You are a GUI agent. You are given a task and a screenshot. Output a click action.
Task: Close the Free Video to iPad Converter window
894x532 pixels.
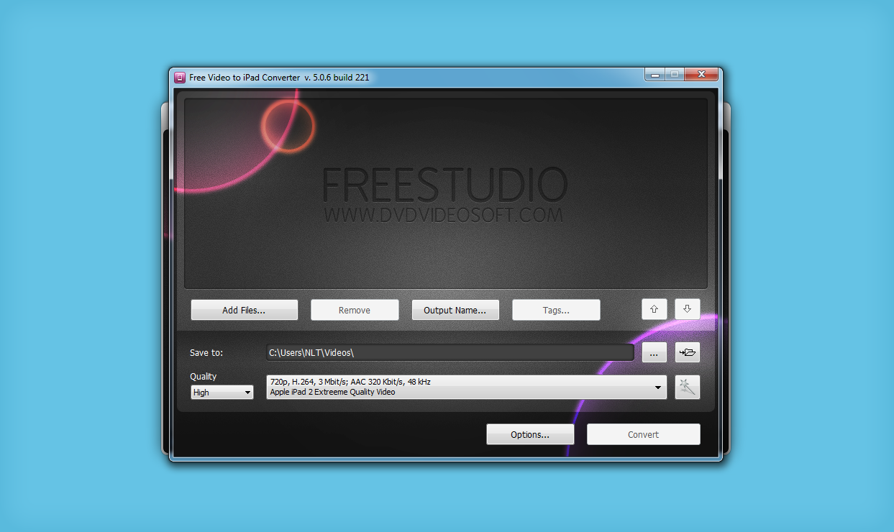pyautogui.click(x=701, y=74)
